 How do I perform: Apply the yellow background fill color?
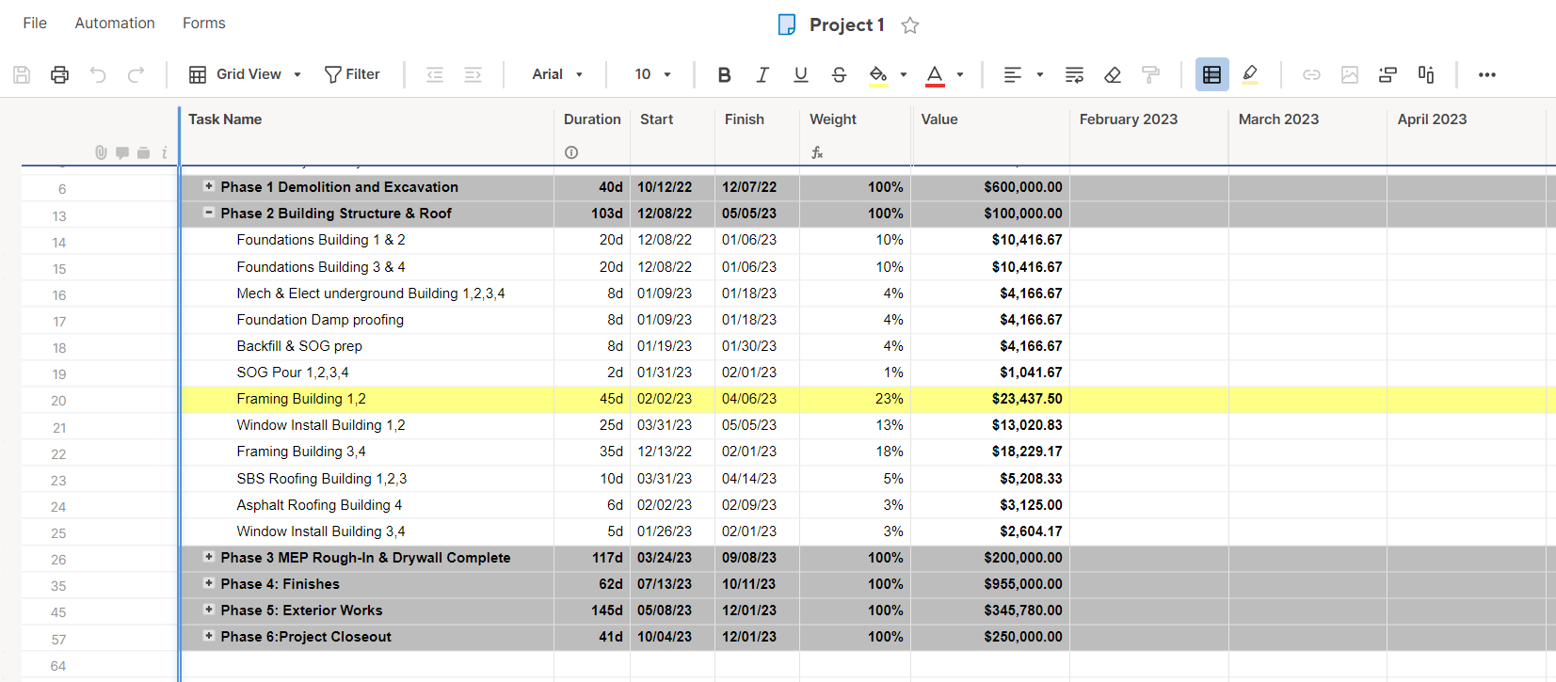point(878,75)
